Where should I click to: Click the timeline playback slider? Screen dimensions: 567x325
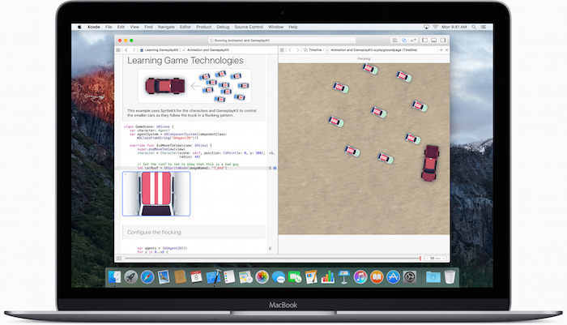(x=273, y=258)
